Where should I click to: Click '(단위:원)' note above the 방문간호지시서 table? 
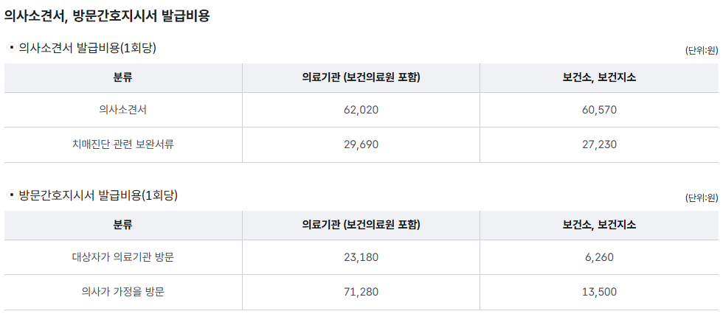[701, 198]
